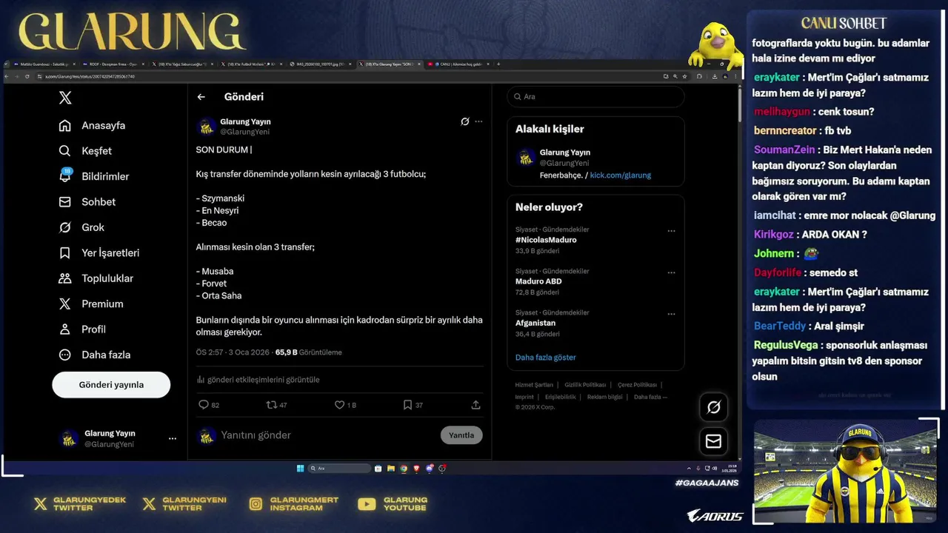Open Brave taskbar icon
The image size is (948, 533).
pos(416,468)
